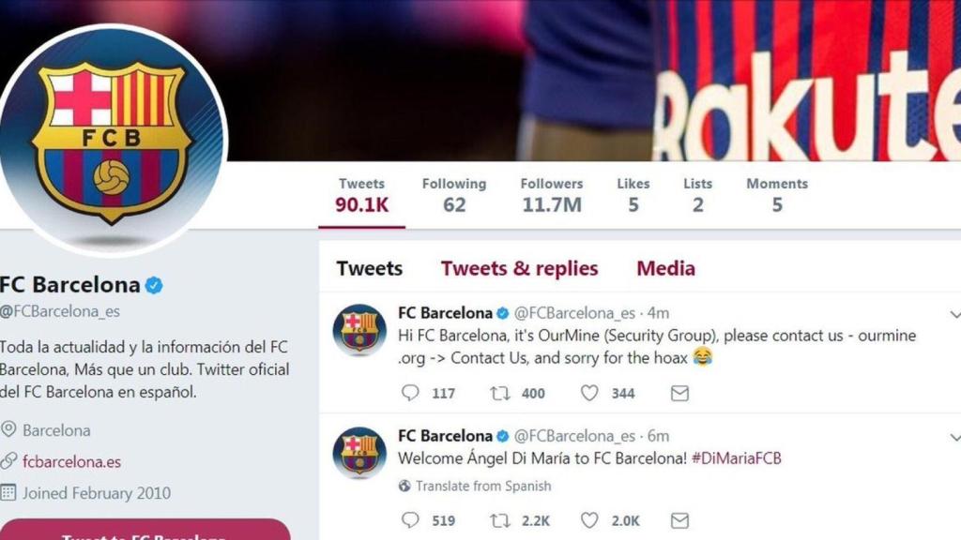View the account's Followers count
This screenshot has width=961, height=540.
point(552,194)
